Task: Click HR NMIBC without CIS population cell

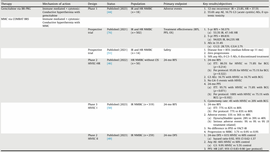Action: click(145, 62)
